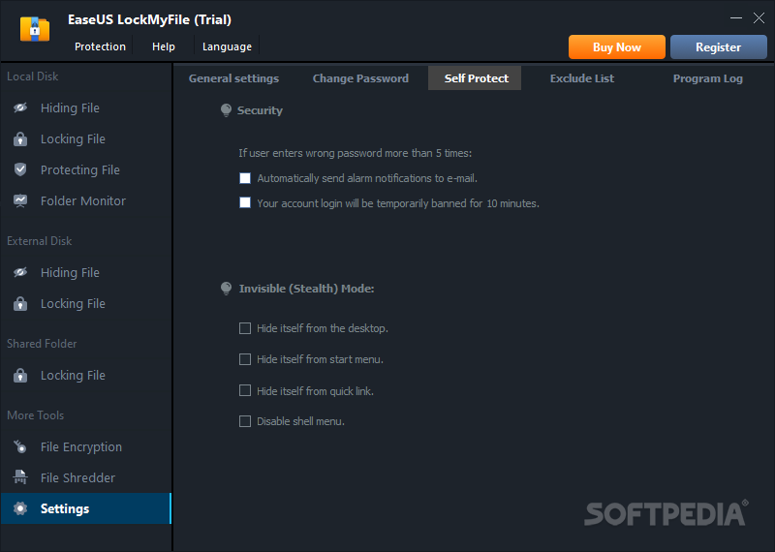Open the File Encryption tool label
This screenshot has height=552, width=775.
coord(81,446)
